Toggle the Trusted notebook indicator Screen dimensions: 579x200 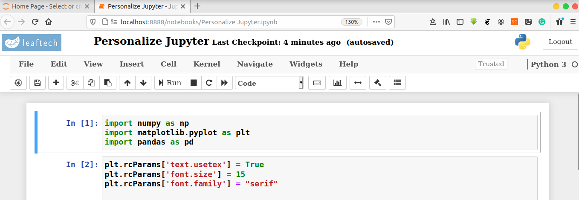pyautogui.click(x=491, y=64)
